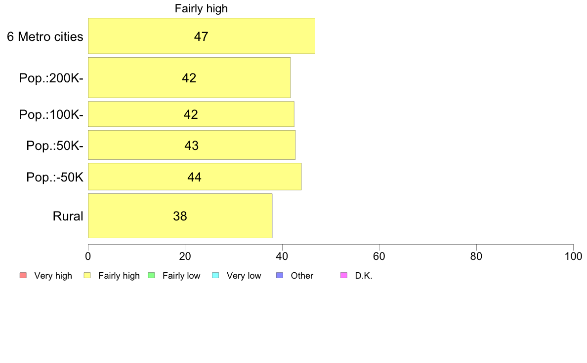Screen dimensions: 587x363
Task: Click the Very low cyan legend swatch
Action: click(215, 276)
